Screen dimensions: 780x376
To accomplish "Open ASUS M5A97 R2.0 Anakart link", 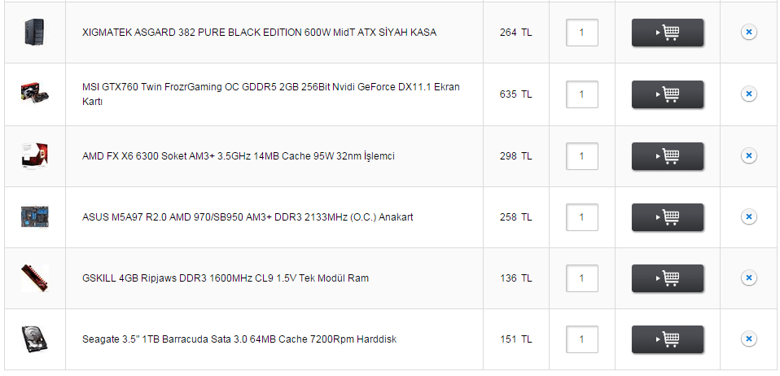I will [x=248, y=216].
